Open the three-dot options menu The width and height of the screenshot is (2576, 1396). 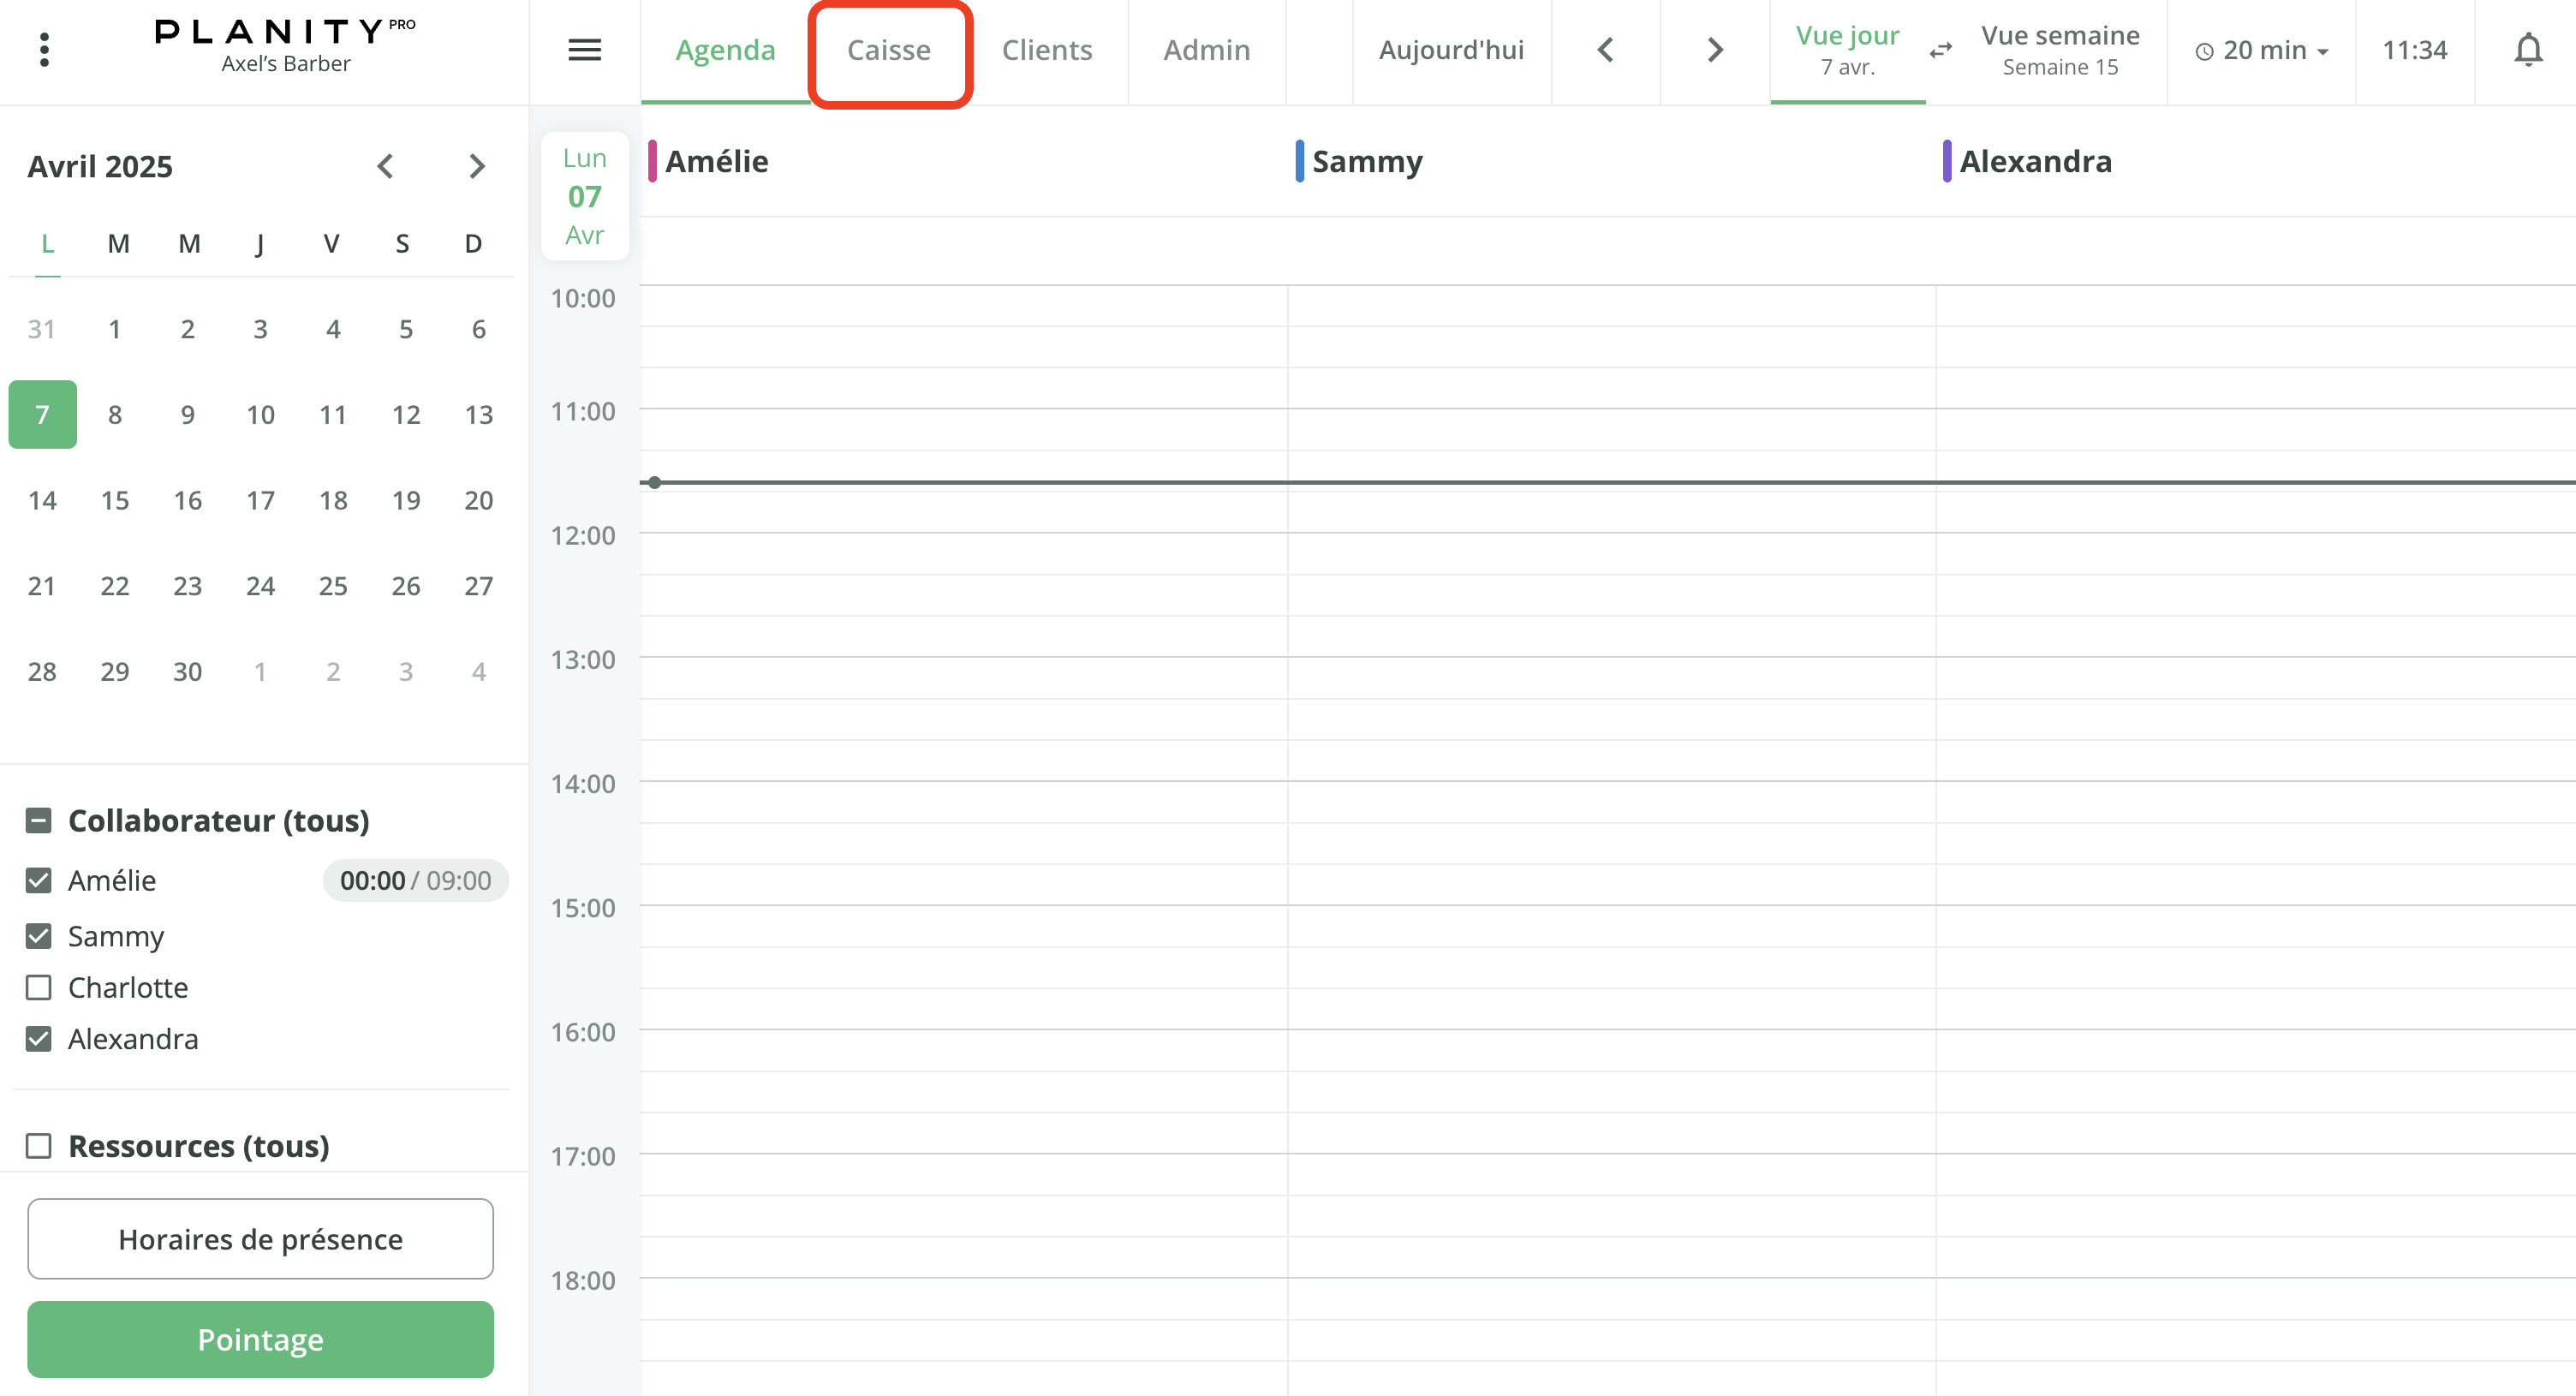tap(44, 49)
